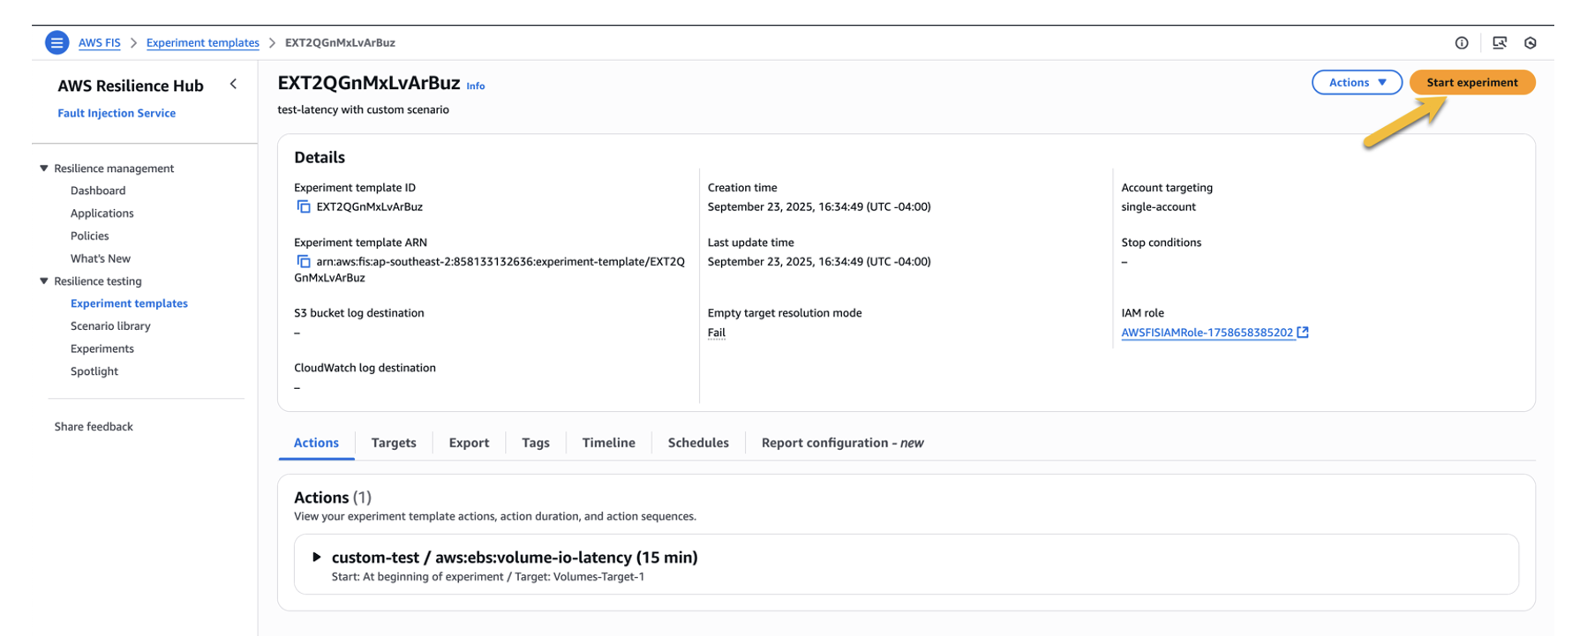
Task: Open the Actions dropdown button
Action: [1357, 82]
